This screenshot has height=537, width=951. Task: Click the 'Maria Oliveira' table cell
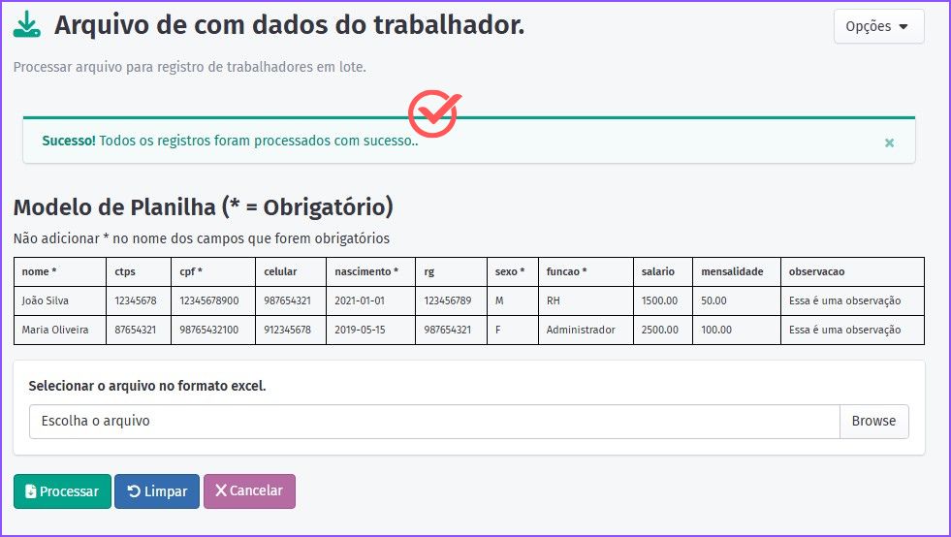[55, 330]
